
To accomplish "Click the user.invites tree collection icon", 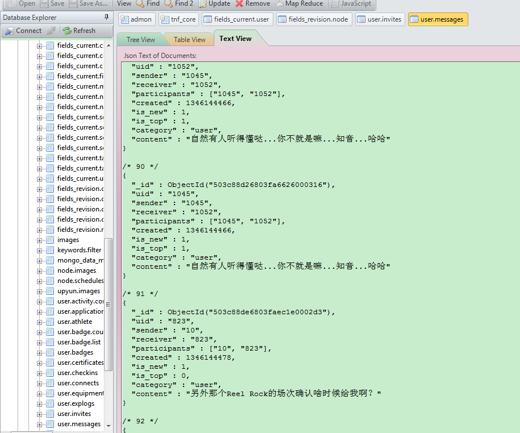I will pos(50,414).
